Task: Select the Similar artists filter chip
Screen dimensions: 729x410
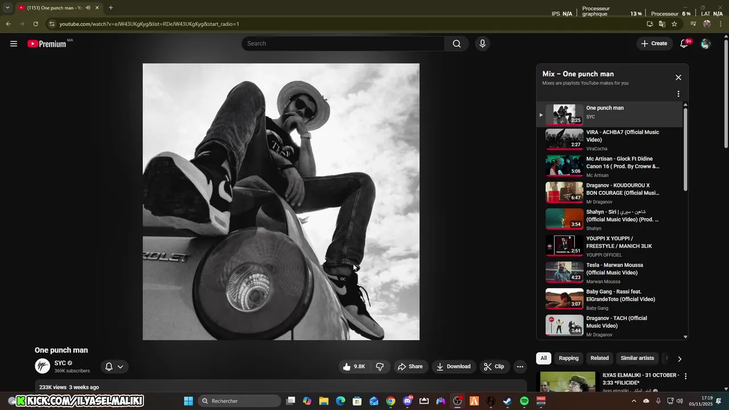Action: coord(637,358)
